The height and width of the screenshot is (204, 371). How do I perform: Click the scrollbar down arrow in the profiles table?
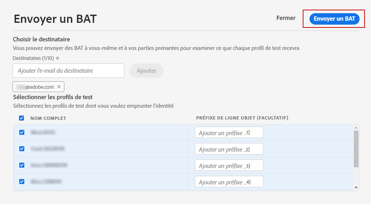point(356,187)
